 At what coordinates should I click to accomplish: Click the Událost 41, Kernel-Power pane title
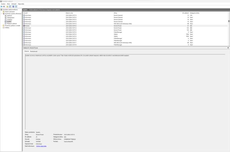[30, 48]
